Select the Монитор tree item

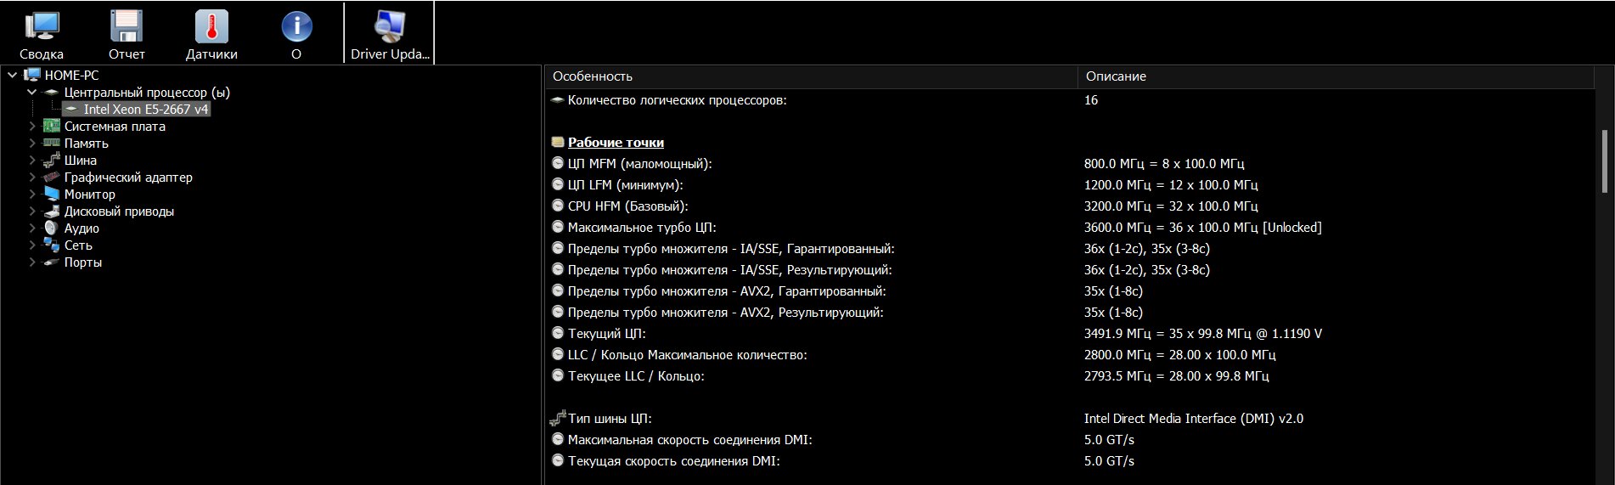click(x=90, y=195)
